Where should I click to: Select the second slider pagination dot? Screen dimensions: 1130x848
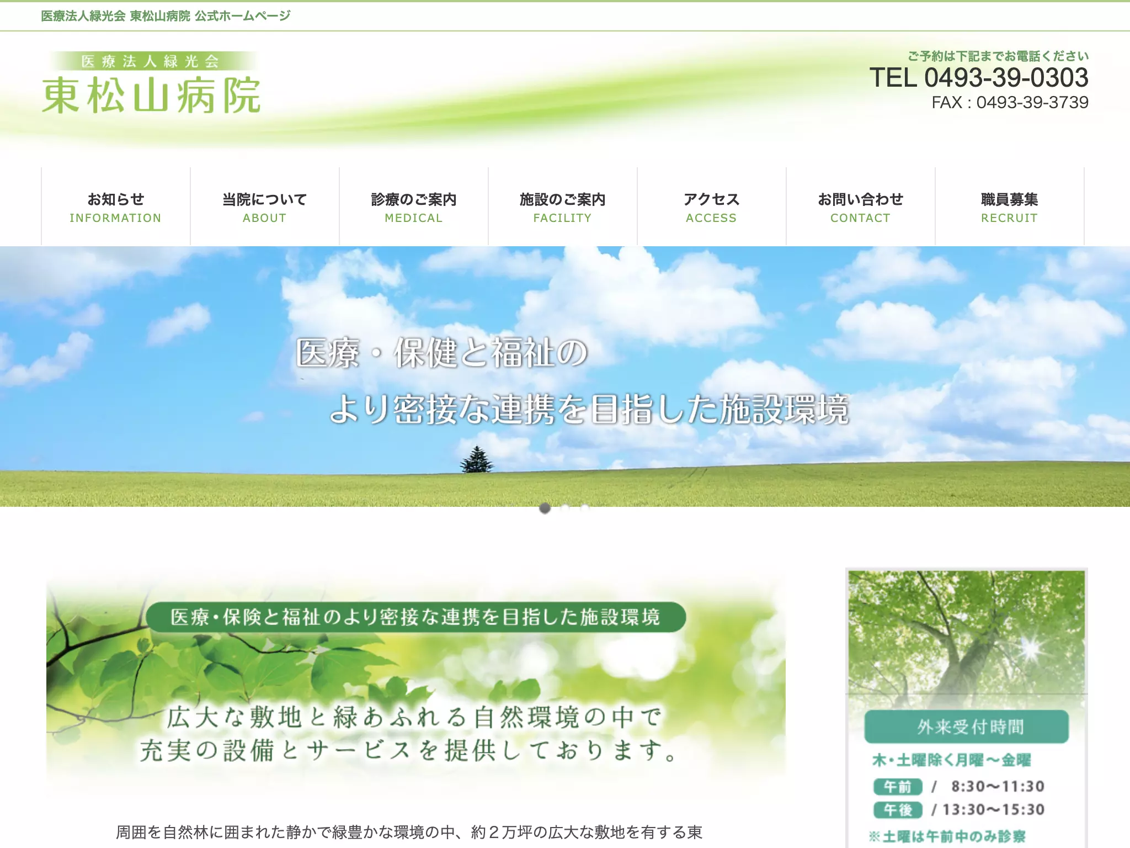(565, 508)
